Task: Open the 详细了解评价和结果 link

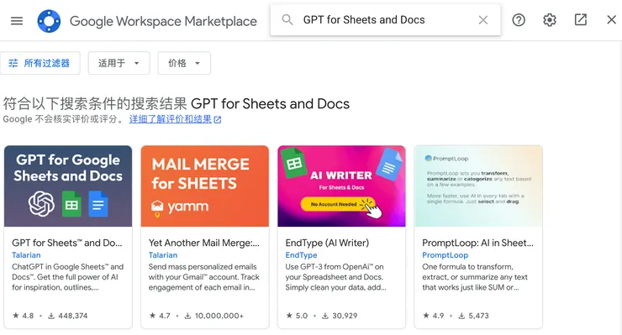Action: click(175, 119)
